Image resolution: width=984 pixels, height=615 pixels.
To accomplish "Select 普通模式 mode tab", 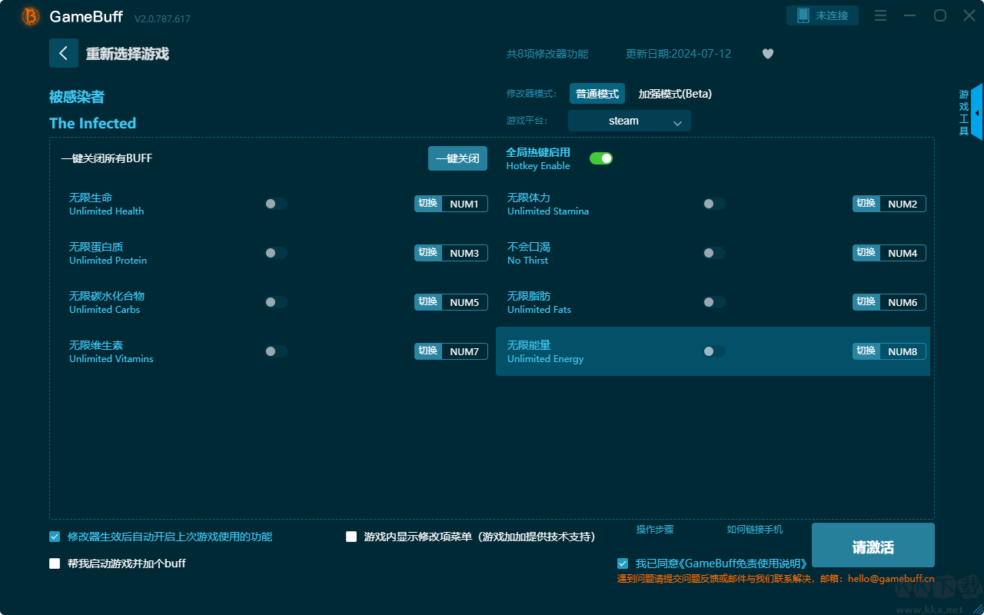I will point(597,94).
